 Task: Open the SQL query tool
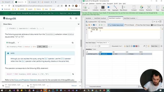tap(109, 8)
